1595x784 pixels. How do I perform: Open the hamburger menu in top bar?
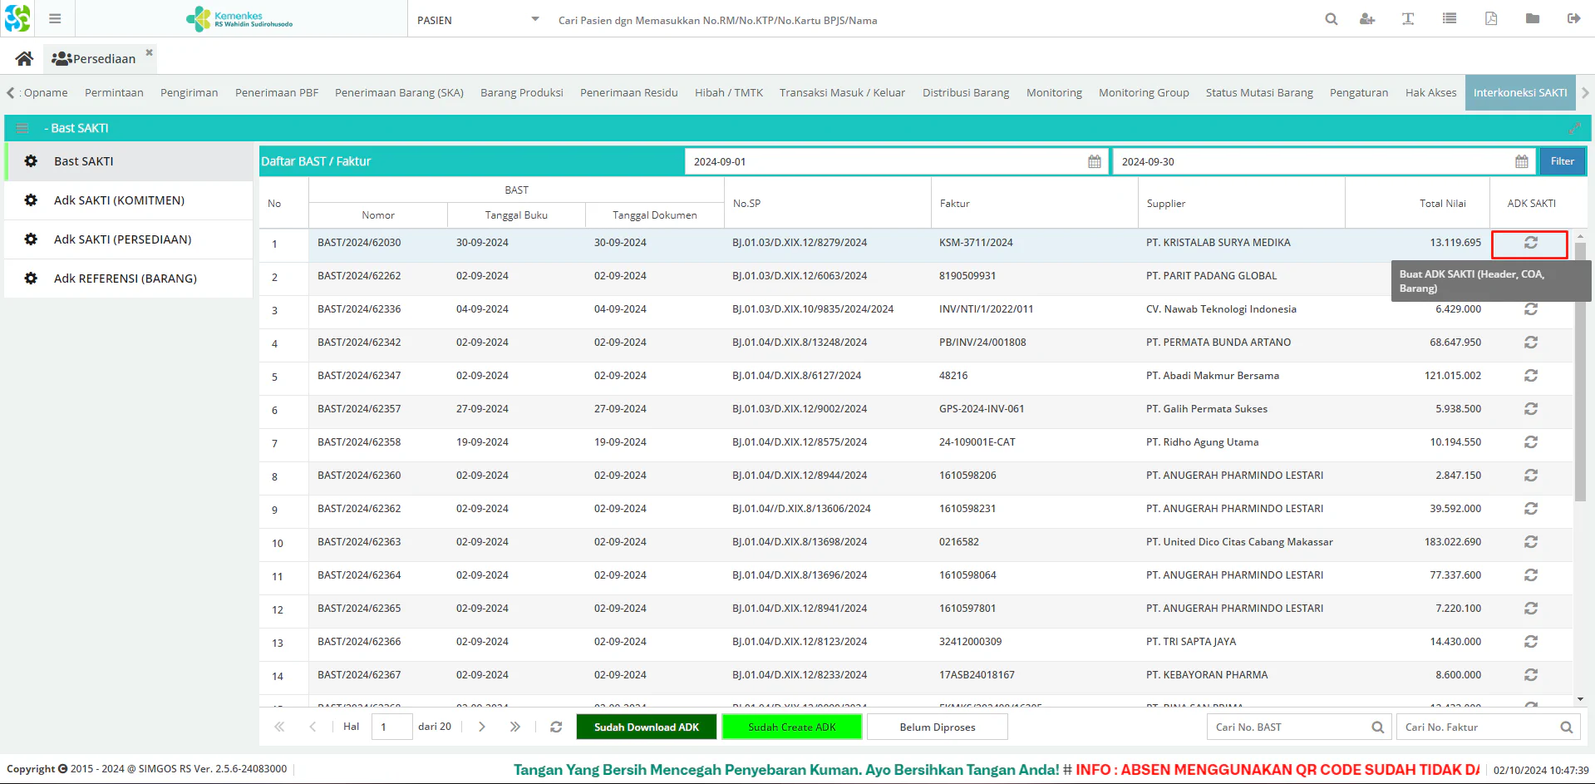tap(55, 18)
